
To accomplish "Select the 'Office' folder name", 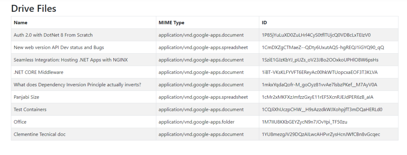I will (x=20, y=122).
